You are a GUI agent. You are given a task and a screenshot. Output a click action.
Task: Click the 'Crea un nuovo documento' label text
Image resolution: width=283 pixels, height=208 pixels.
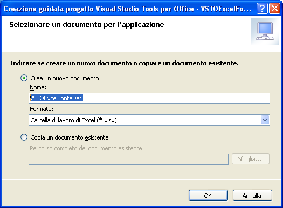point(65,78)
